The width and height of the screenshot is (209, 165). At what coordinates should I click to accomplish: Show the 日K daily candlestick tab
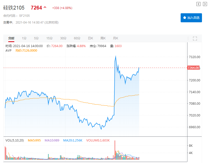click(90, 38)
